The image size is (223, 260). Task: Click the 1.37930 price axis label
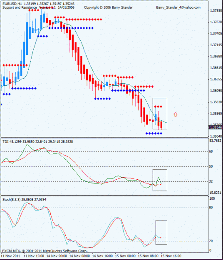click(216, 11)
